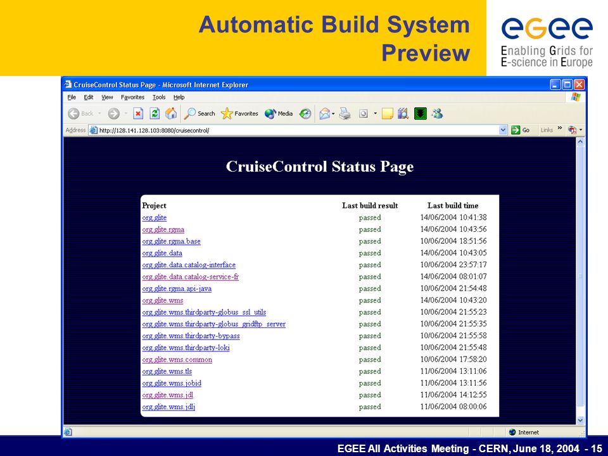608x456 pixels.
Task: Open the View menu
Action: pyautogui.click(x=107, y=98)
